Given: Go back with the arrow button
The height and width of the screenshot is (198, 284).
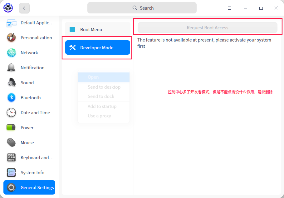Looking at the screenshot, I should pos(24,8).
